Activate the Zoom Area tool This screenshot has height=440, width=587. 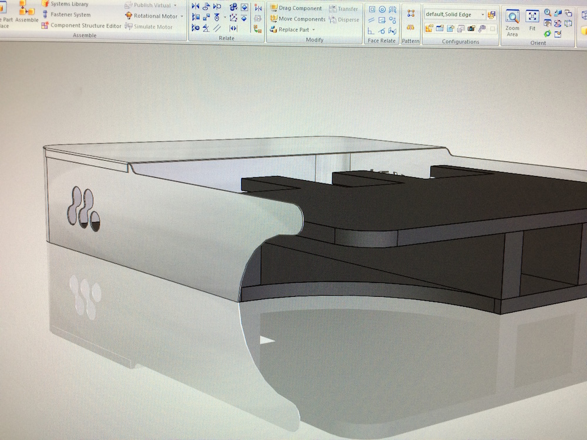pos(512,23)
